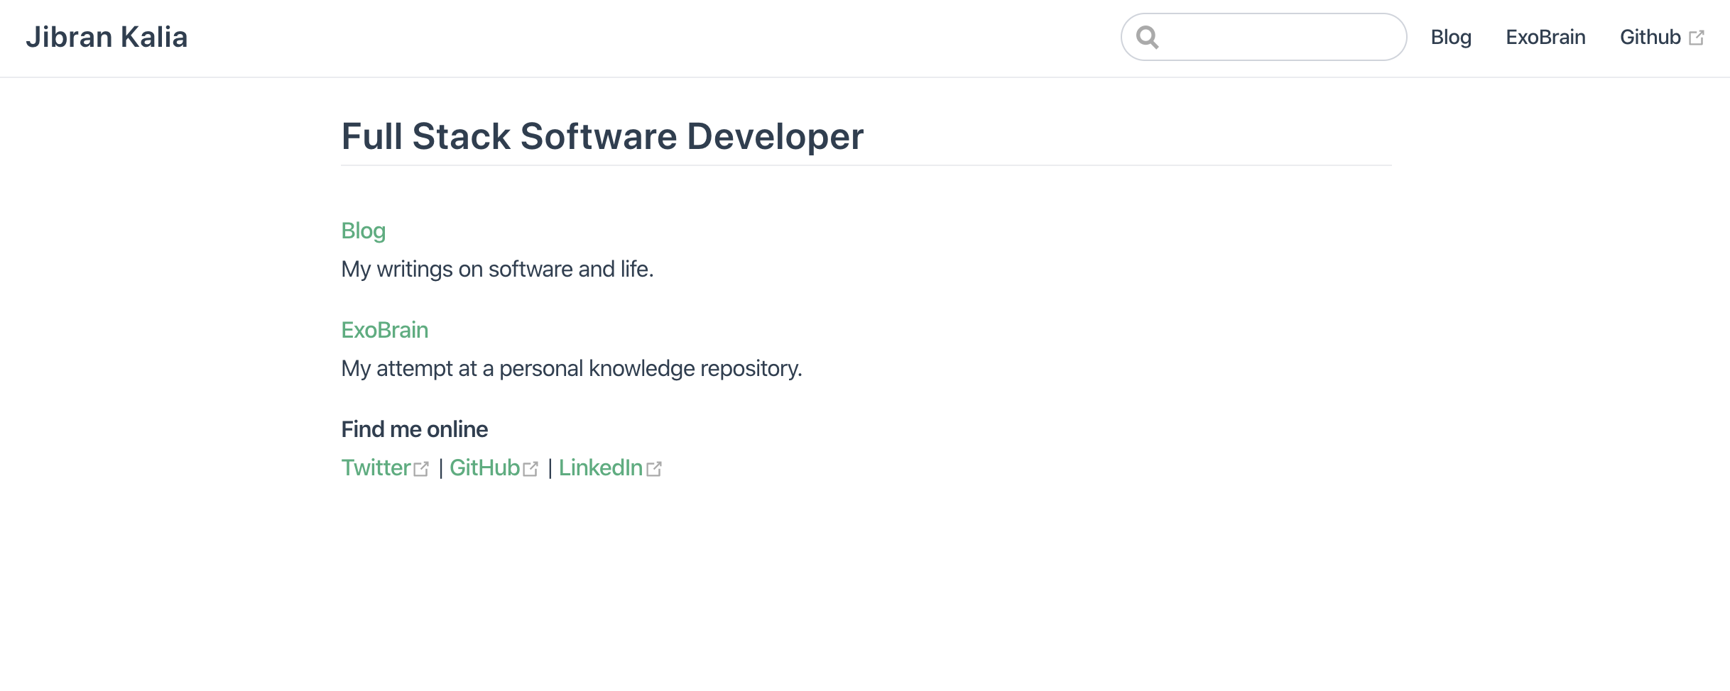Image resolution: width=1730 pixels, height=691 pixels.
Task: Click the external link icon after Twitter
Action: (x=421, y=469)
